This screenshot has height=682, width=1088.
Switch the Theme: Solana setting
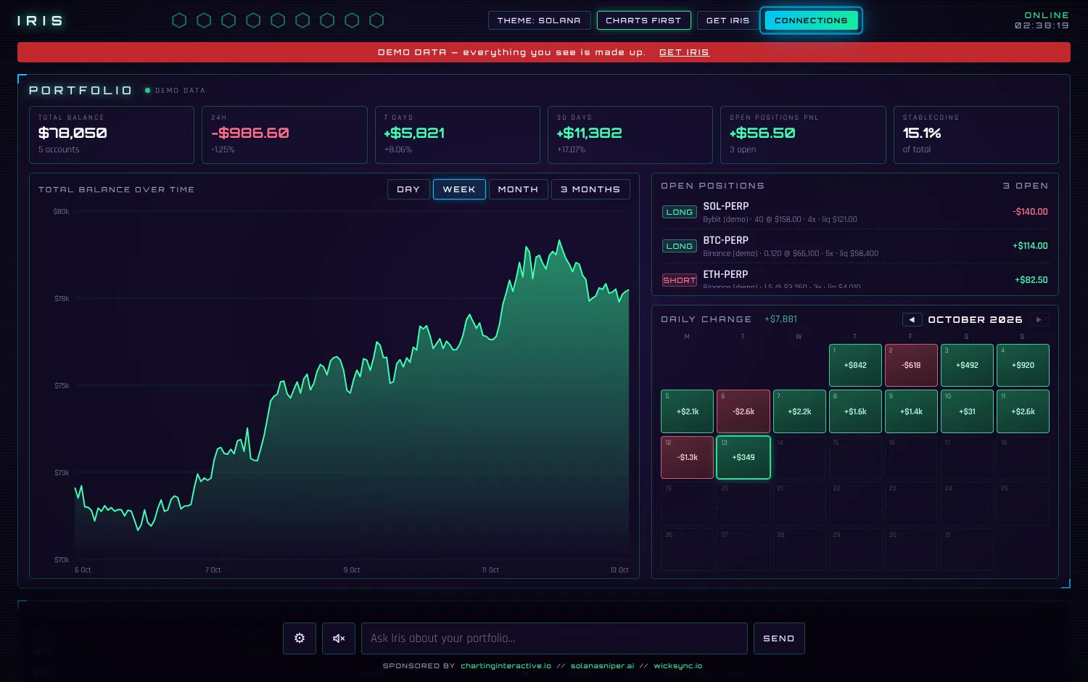539,20
